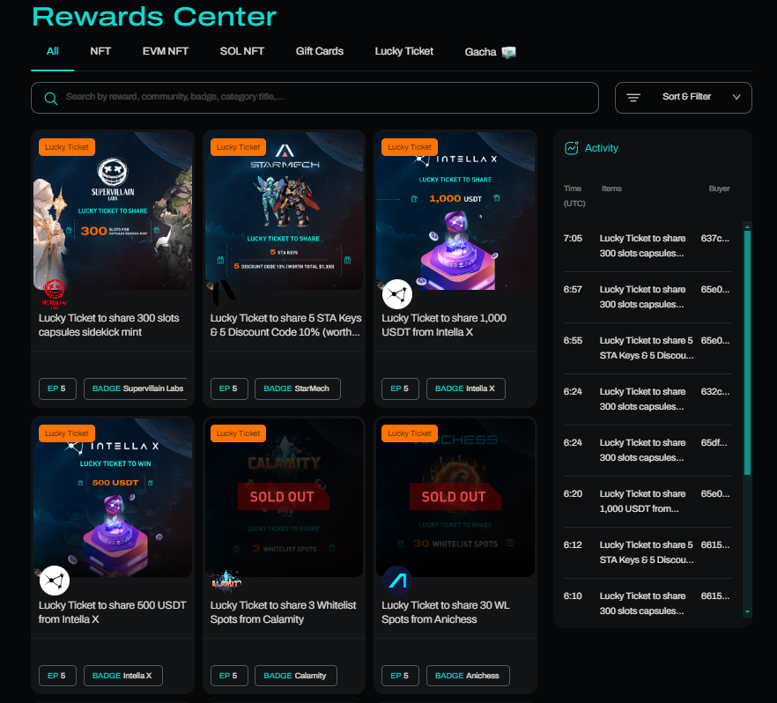Open Lucky Ticket 500 USDT Intella X title
This screenshot has height=703, width=777.
(x=113, y=612)
